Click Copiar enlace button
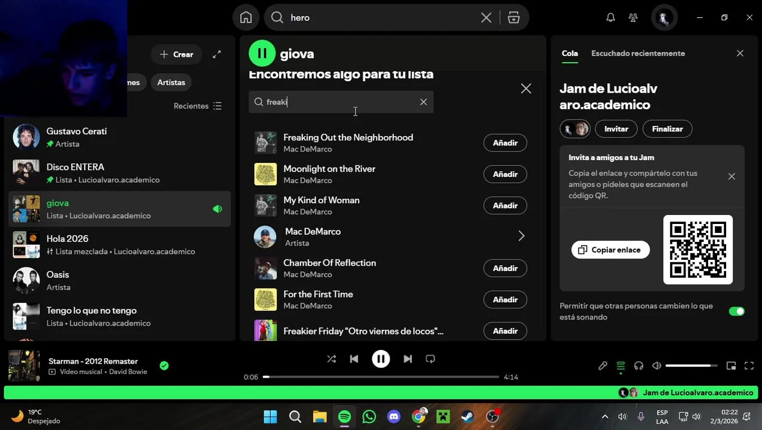This screenshot has height=430, width=762. pyautogui.click(x=610, y=250)
